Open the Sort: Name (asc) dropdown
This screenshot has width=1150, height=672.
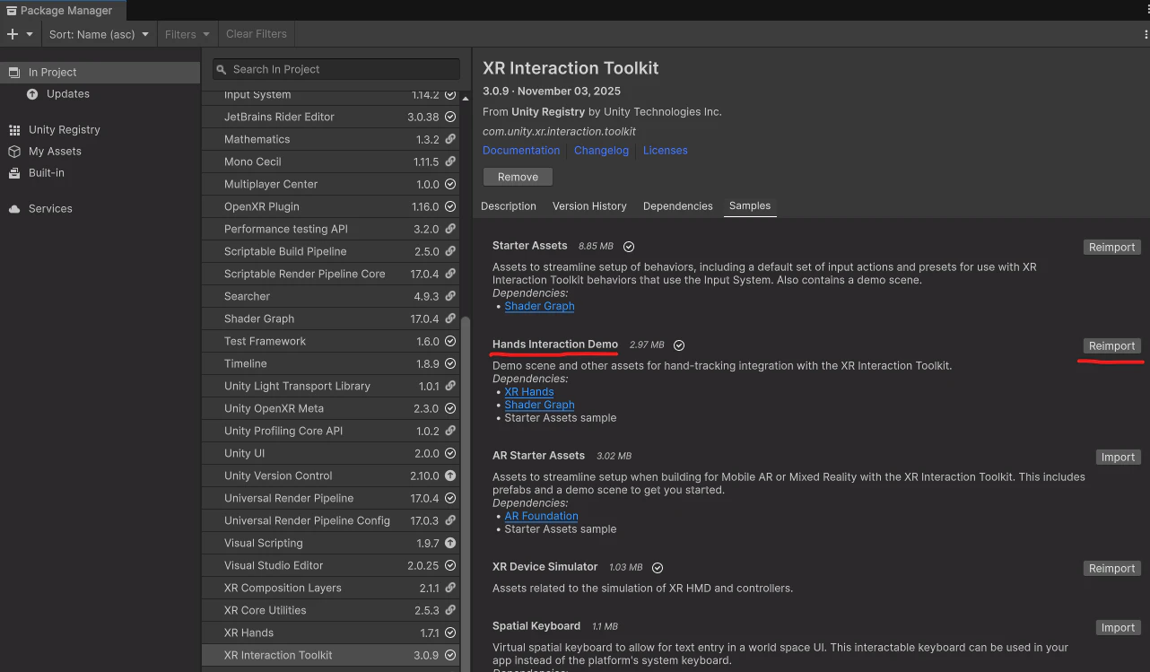[99, 34]
